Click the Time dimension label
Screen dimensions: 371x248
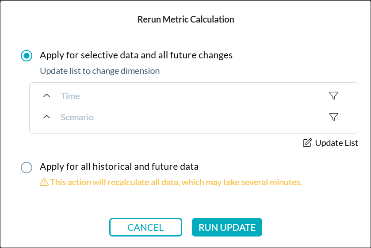coord(70,96)
